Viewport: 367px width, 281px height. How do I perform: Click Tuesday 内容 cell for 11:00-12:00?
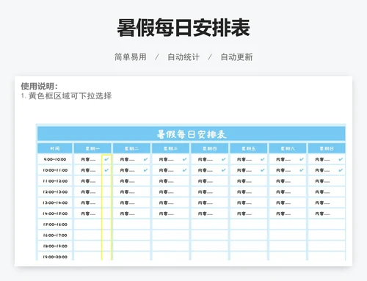click(x=127, y=181)
